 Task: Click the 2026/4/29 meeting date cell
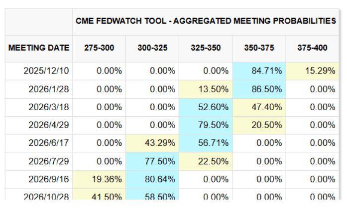tap(48, 125)
